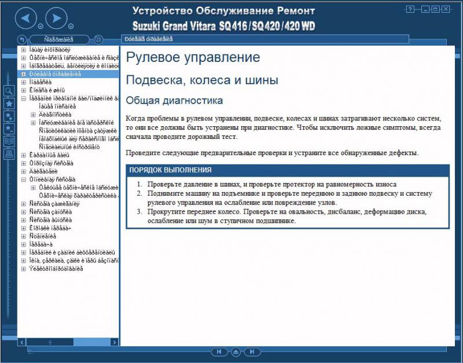This screenshot has height=363, width=463.
Task: Select the 'Òåõíè÷åñêîå îáñëóæèâàíèå è ñìàçêà' tree item
Action: (x=74, y=58)
